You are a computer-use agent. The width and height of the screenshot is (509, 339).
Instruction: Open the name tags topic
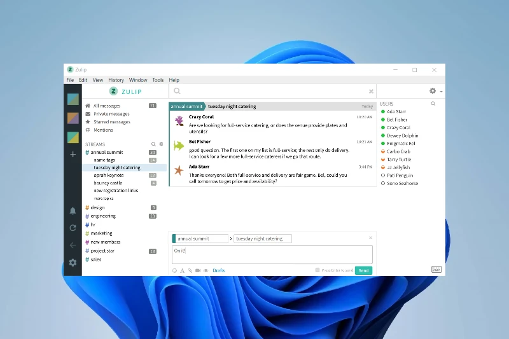click(x=104, y=160)
